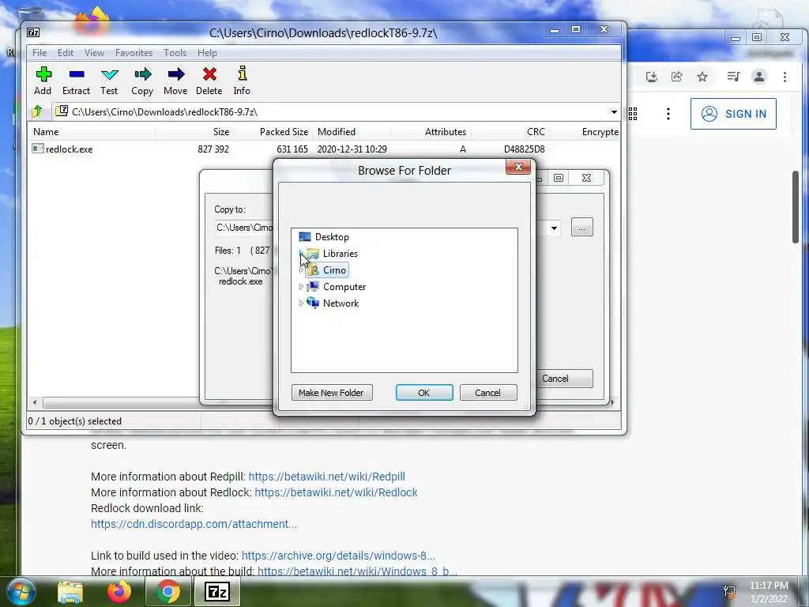Open the View menu
Viewport: 809px width, 607px height.
tap(95, 53)
